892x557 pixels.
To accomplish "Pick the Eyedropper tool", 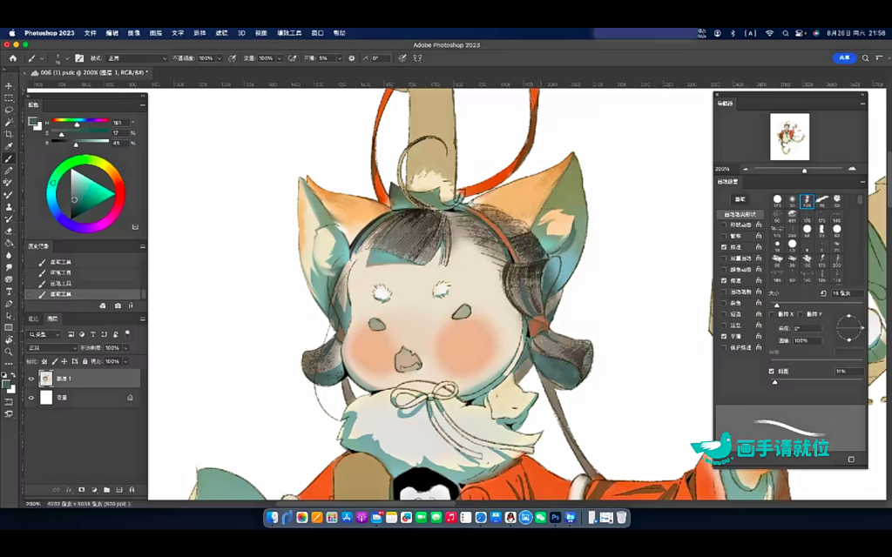I will pyautogui.click(x=9, y=146).
